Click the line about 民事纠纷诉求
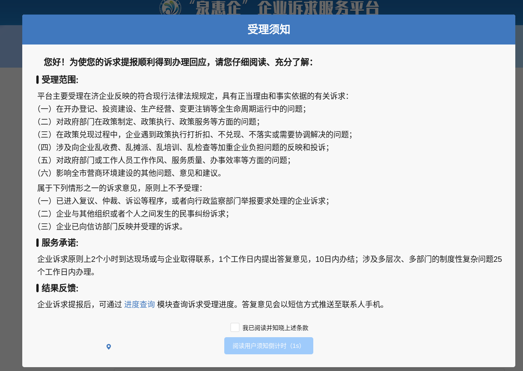Screen dimensions: 523x371 (133, 214)
